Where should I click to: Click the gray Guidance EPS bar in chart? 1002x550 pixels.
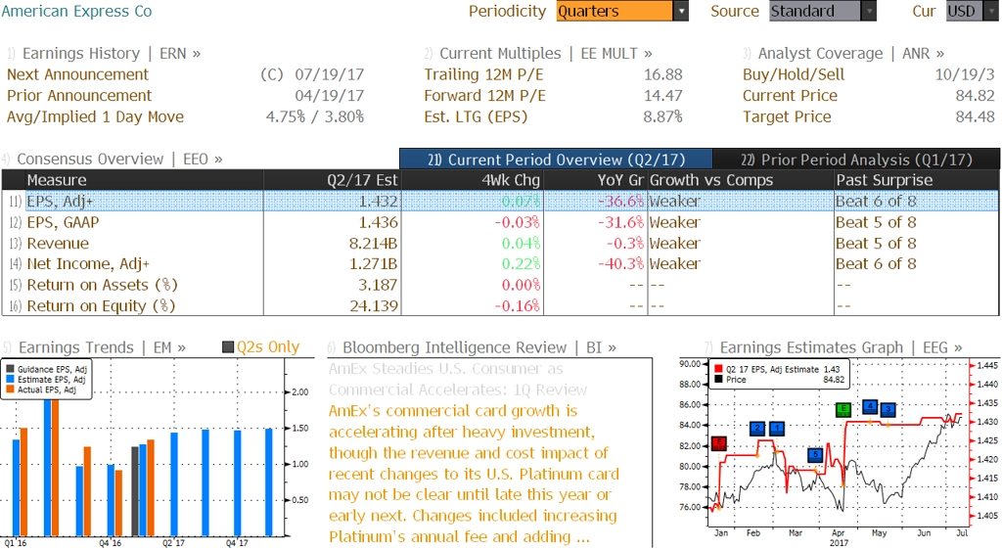[135, 491]
